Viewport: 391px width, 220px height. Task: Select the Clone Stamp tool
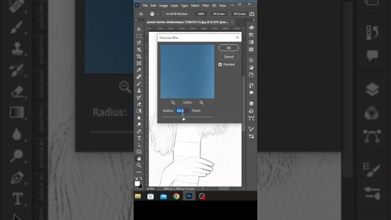(x=139, y=90)
